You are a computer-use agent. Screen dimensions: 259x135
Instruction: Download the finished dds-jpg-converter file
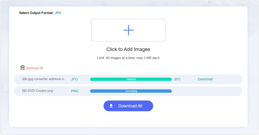point(205,79)
